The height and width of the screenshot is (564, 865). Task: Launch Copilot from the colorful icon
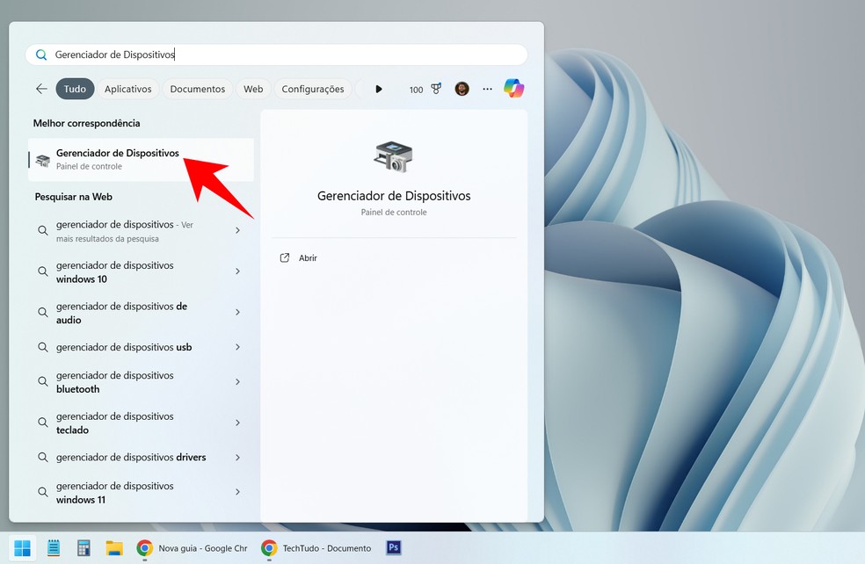(513, 88)
